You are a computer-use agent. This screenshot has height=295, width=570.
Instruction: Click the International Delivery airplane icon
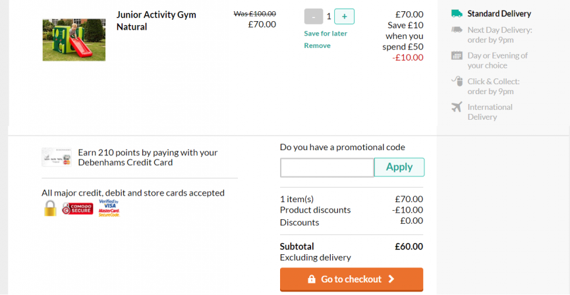pos(457,107)
